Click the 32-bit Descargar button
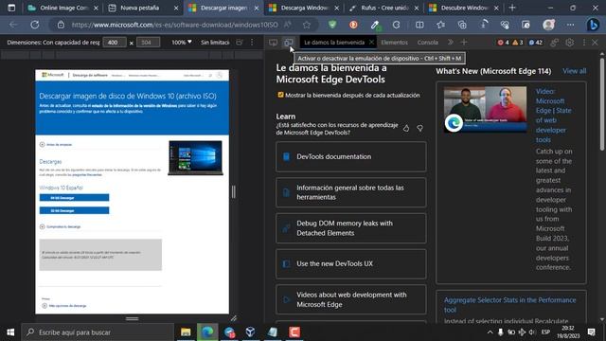Screen dimensions: 606x341 (74, 210)
